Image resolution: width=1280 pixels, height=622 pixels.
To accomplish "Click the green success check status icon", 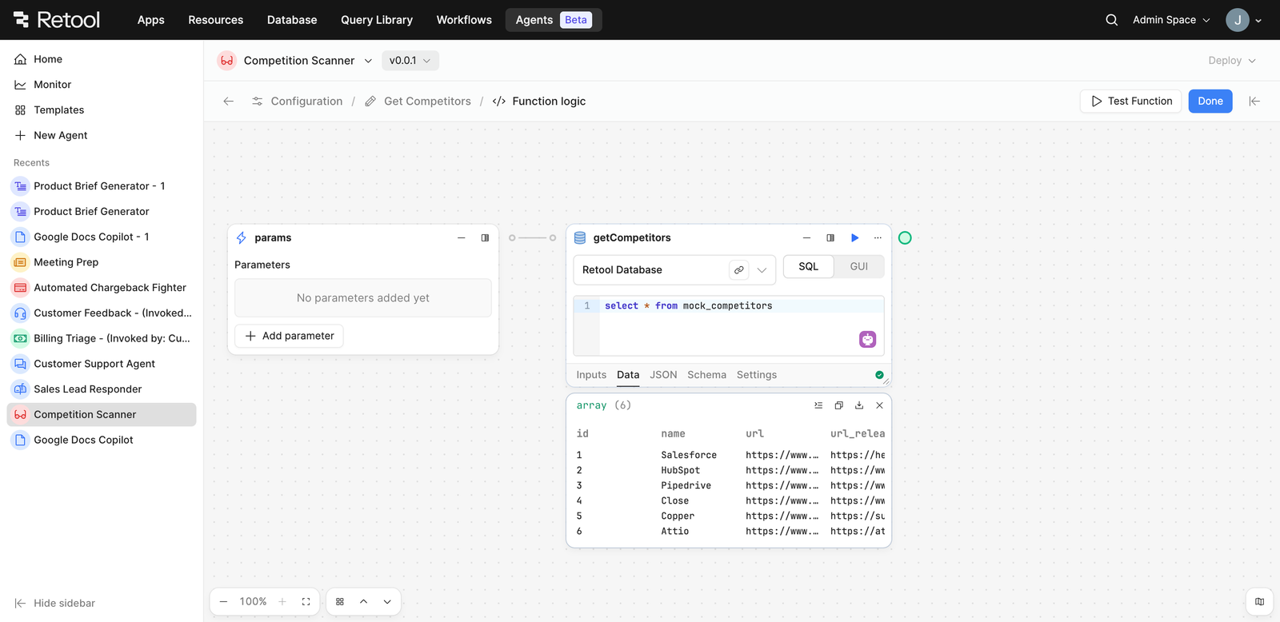I will 879,375.
